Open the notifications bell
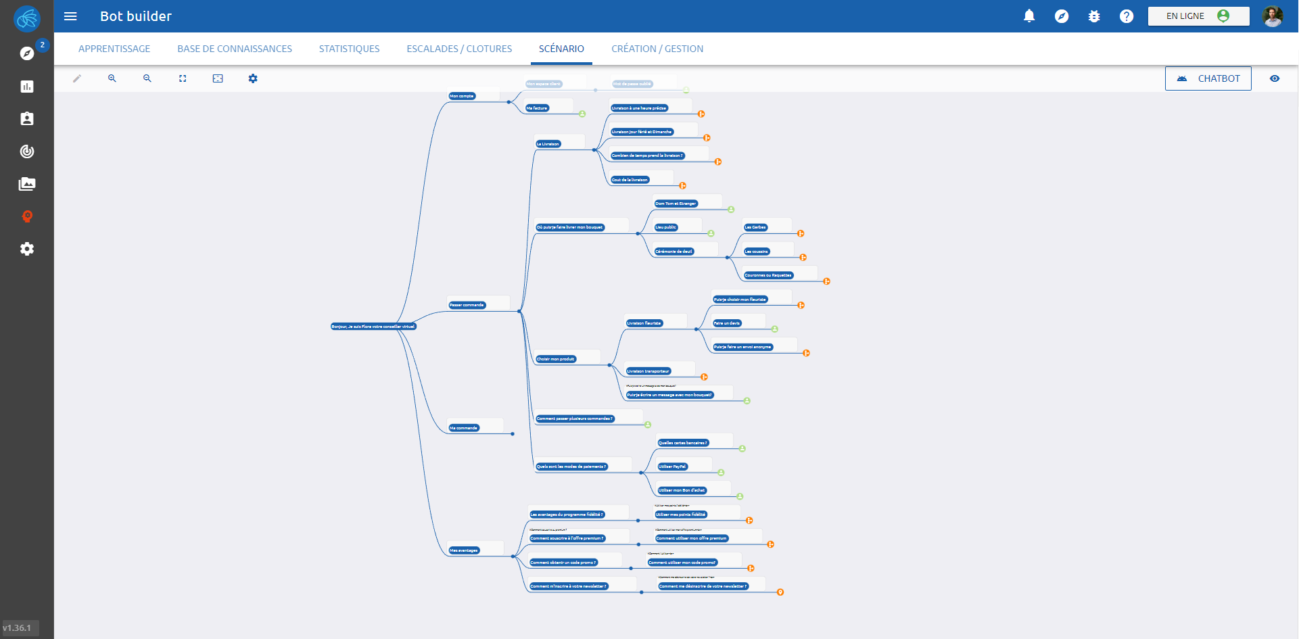The height and width of the screenshot is (639, 1299). coord(1029,16)
